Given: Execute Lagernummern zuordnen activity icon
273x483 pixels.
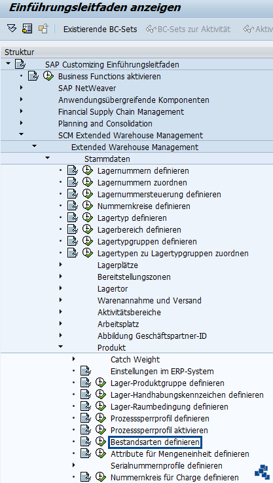Looking at the screenshot, I should point(88,182).
